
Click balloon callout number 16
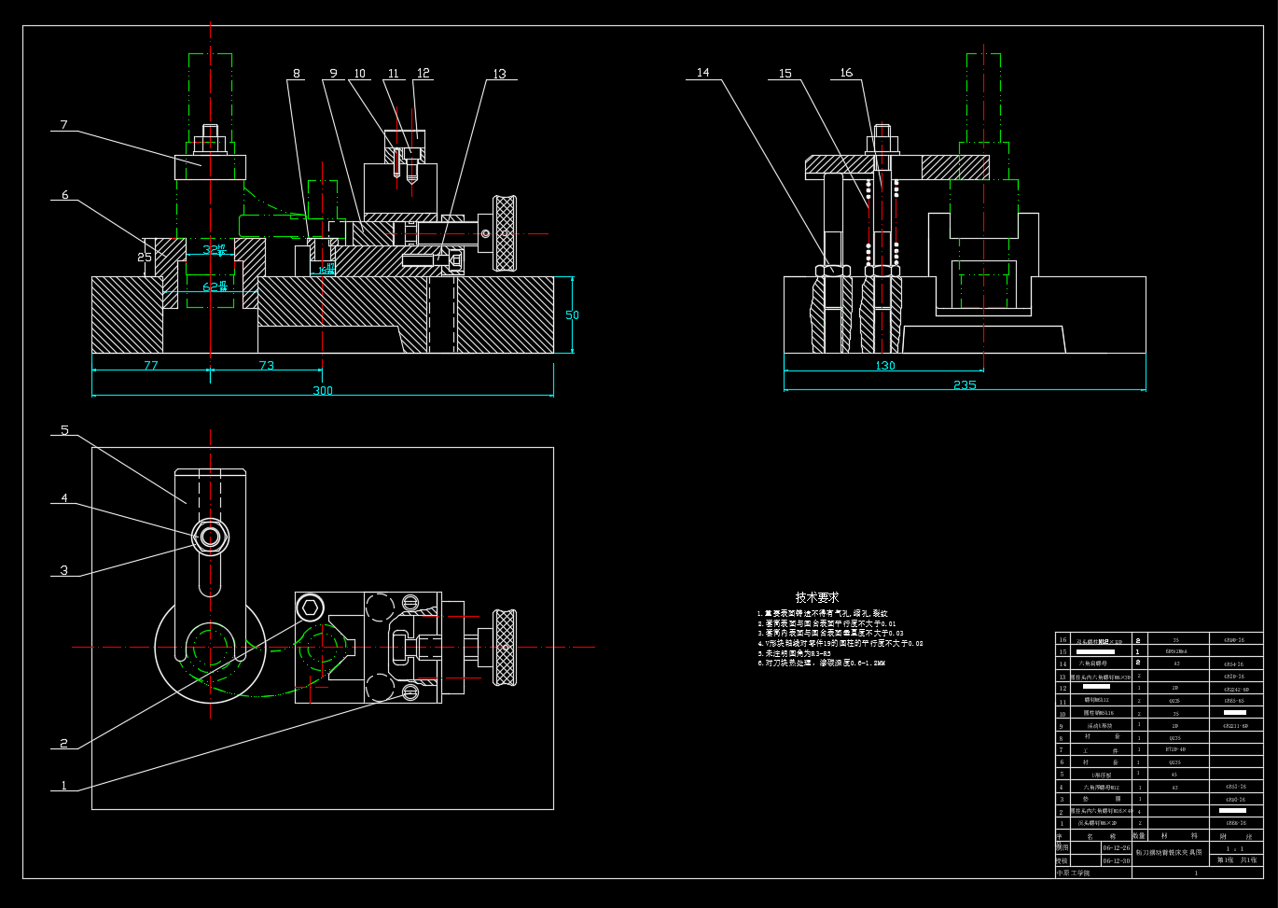click(x=845, y=73)
